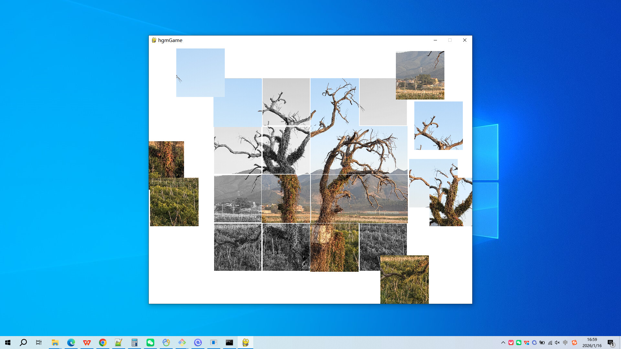Screen dimensions: 621x349
Task: Select the grayscale tree branch puzzle tile
Action: click(x=286, y=102)
